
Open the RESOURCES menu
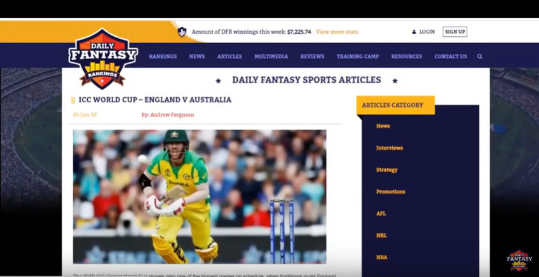pyautogui.click(x=407, y=57)
